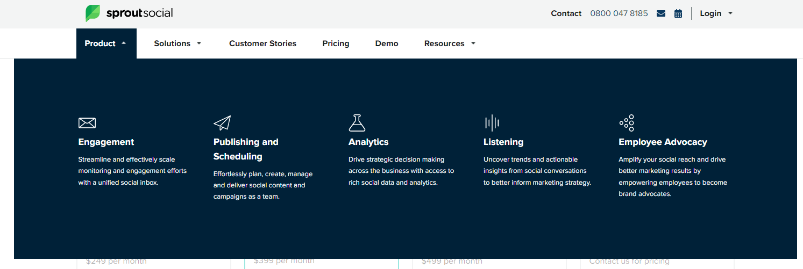Open the Listening product heading

pyautogui.click(x=503, y=142)
